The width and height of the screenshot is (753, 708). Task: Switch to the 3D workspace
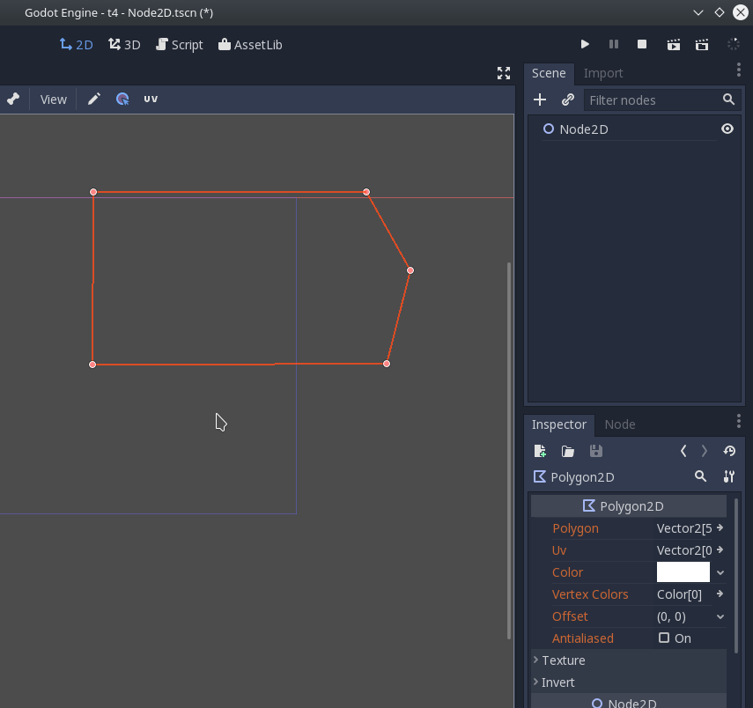[x=124, y=44]
